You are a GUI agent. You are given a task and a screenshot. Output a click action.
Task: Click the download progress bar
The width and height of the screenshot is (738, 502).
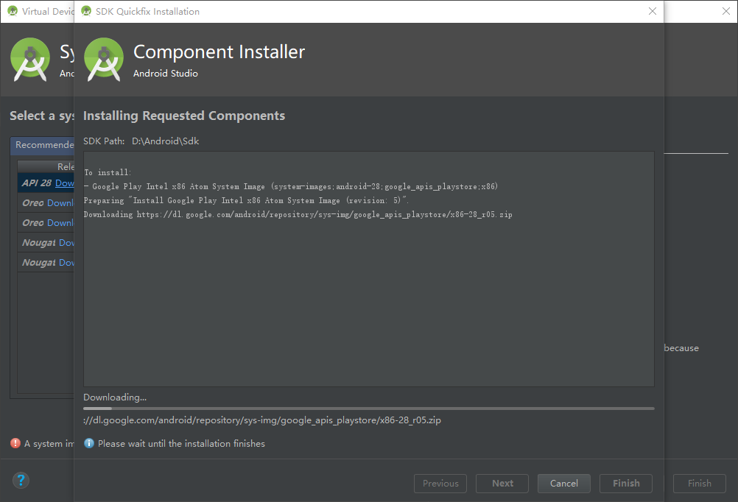click(x=368, y=409)
